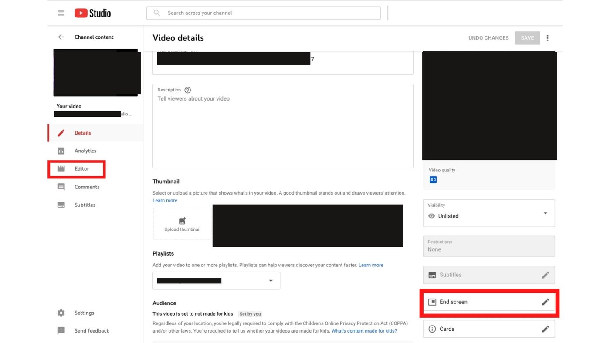Open the hamburger navigation menu
The width and height of the screenshot is (610, 343).
61,13
